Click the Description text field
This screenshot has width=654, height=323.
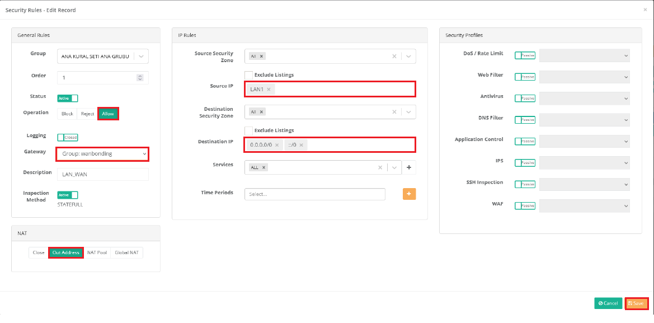[x=102, y=174]
